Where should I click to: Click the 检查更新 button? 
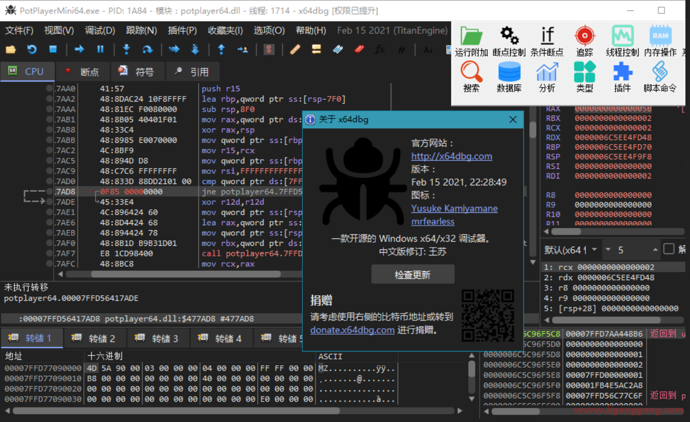[412, 275]
